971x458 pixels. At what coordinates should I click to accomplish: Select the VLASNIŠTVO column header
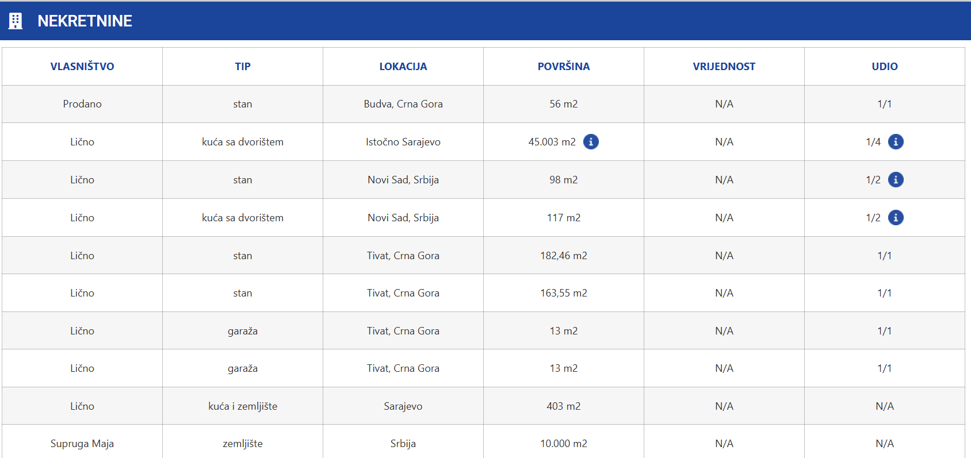click(x=82, y=67)
